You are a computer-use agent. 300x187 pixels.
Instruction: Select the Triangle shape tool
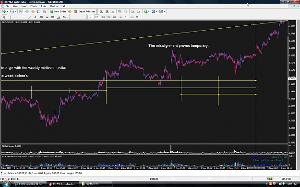(x=47, y=17)
